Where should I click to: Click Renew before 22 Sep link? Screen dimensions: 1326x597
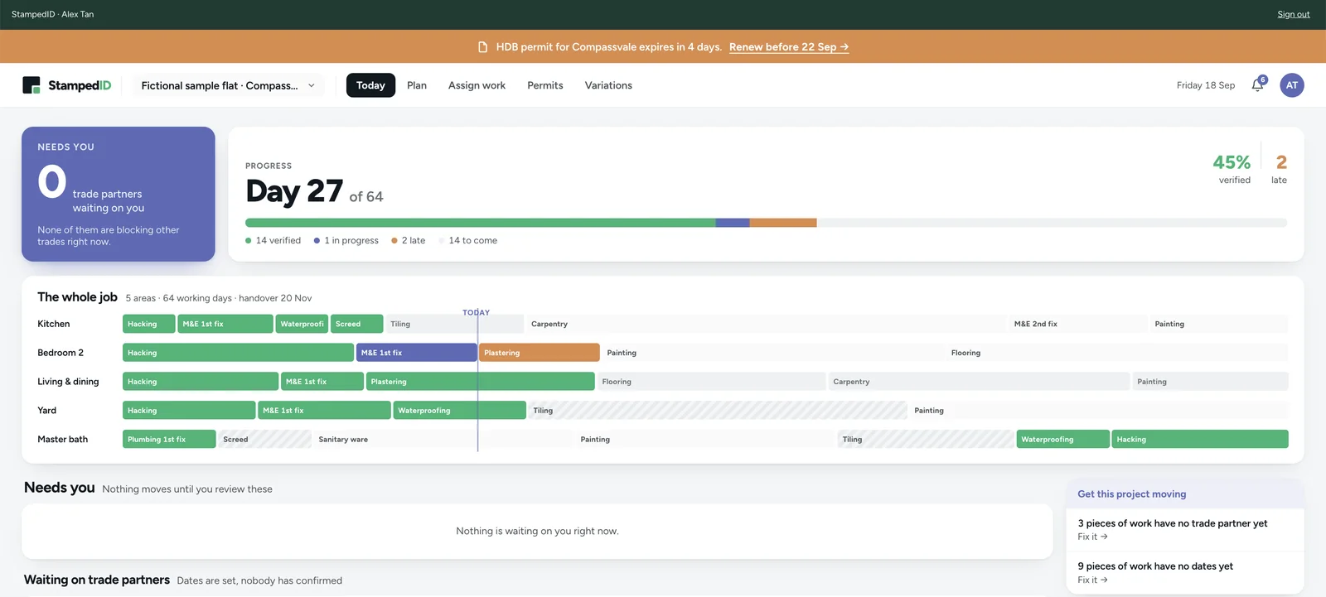click(789, 47)
